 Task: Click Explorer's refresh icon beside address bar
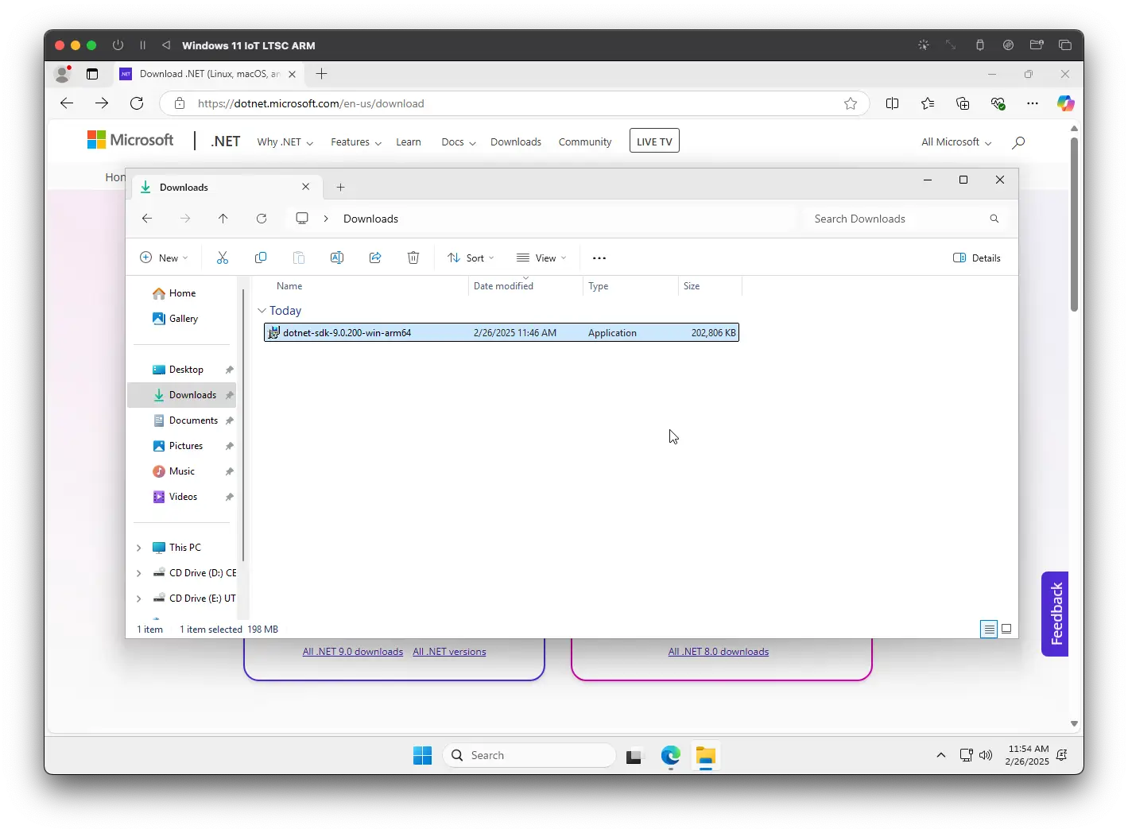click(x=262, y=219)
